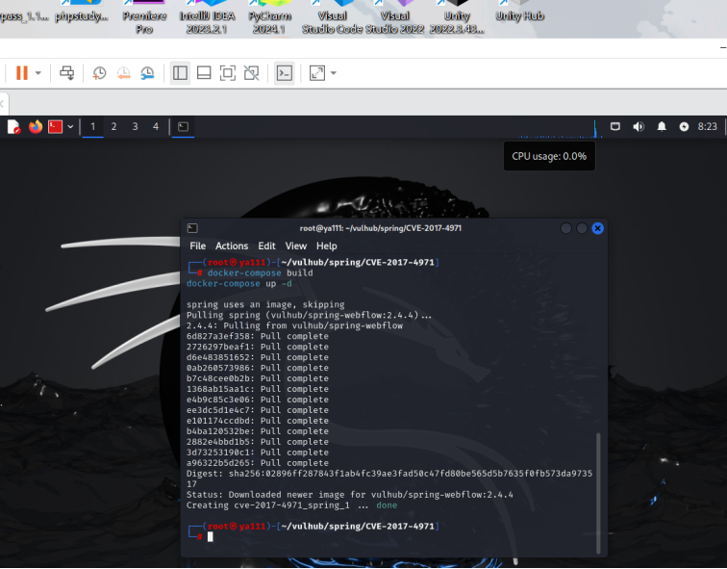Click the terminal window's vertical scrollbar

(600, 491)
